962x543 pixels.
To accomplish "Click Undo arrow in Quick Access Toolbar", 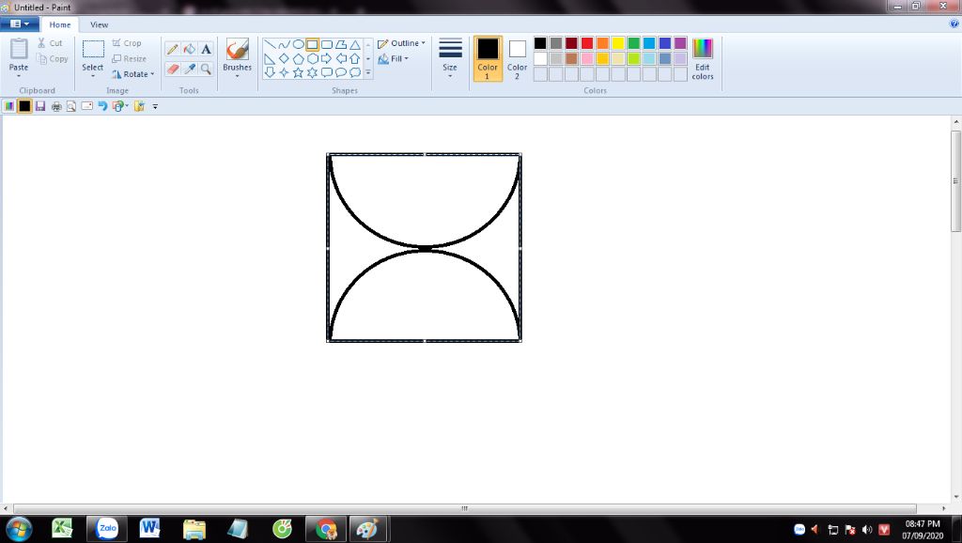I will [x=102, y=106].
